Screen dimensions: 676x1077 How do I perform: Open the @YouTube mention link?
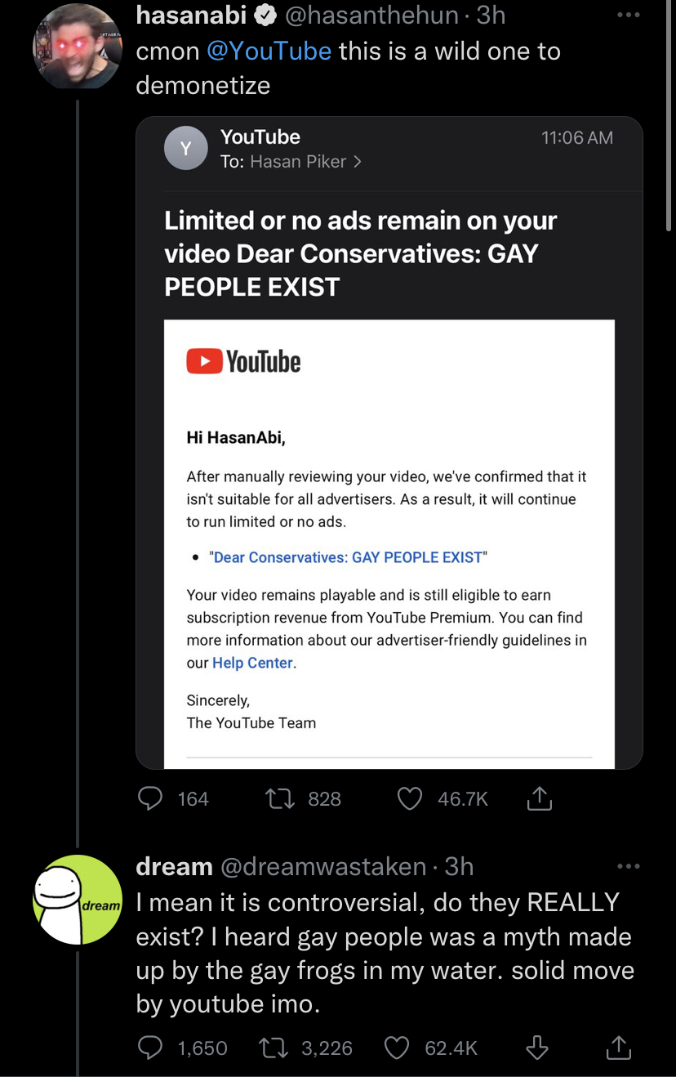click(269, 51)
